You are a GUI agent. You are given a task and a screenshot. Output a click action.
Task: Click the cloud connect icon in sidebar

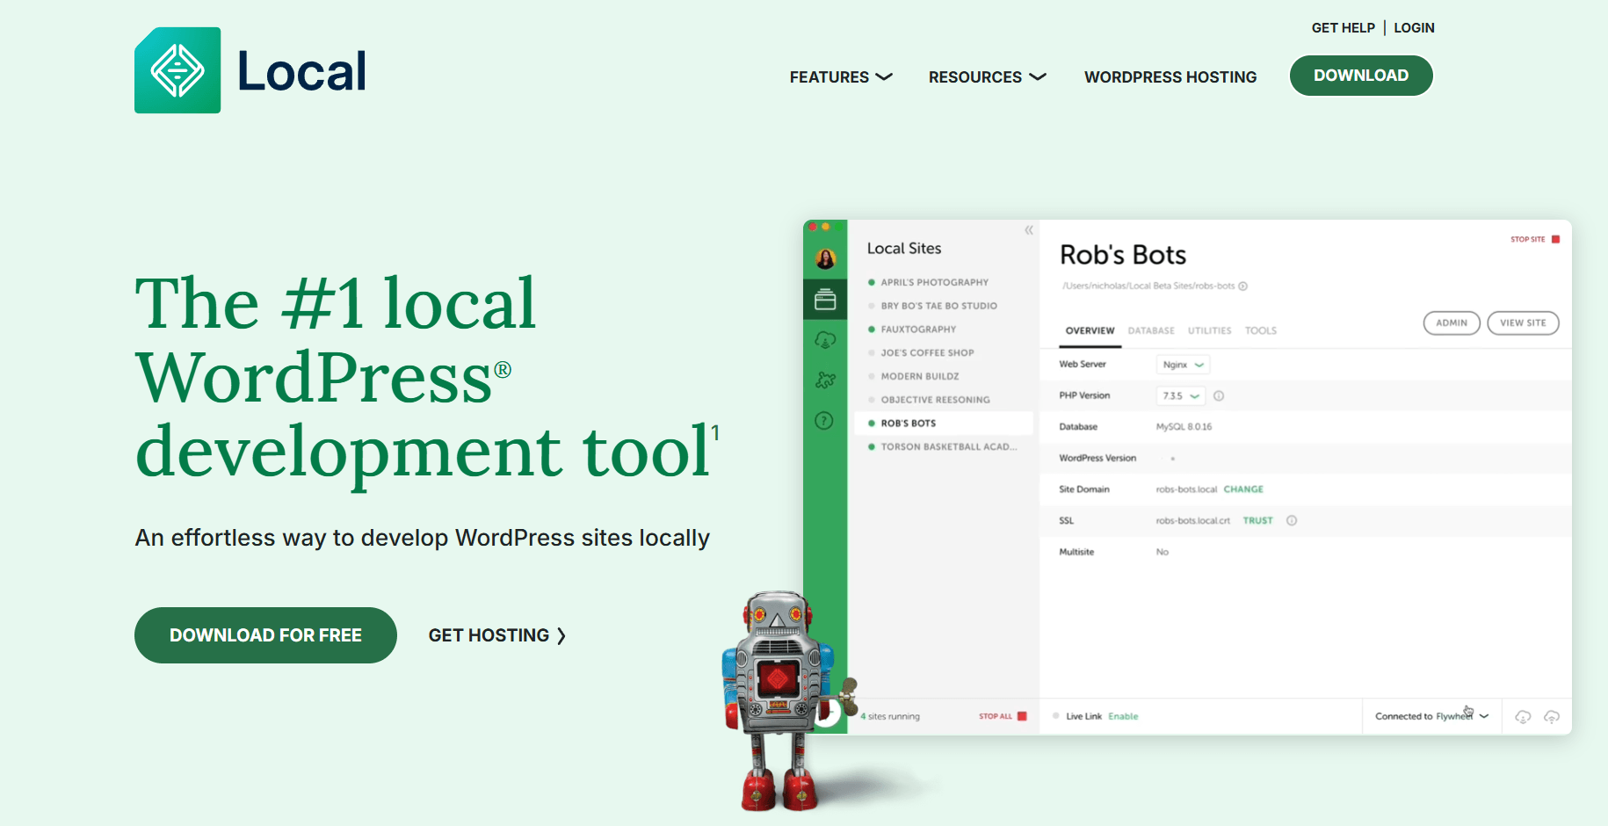click(825, 340)
